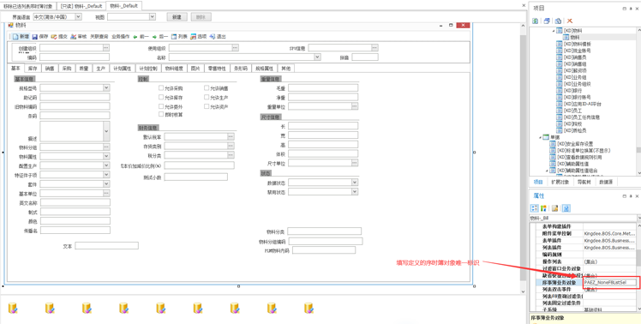Collapse the 单据 tree node
Viewport: 641px width, 324px height.
click(541, 137)
